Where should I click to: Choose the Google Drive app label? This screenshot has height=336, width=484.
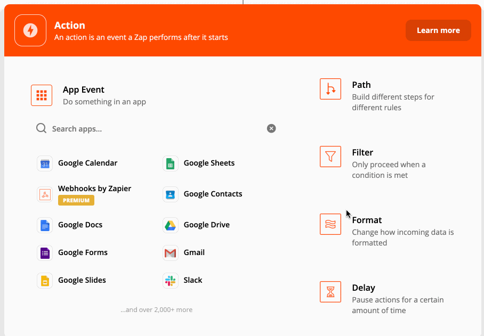tap(206, 225)
